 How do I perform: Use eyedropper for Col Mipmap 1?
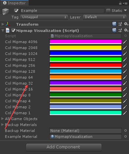(x=125, y=113)
